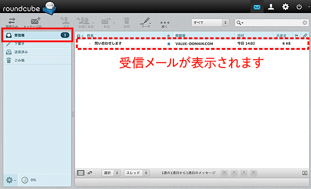Screen dimensions: 311x189
Task: Open the 問い合わせします message
Action: click(108, 44)
